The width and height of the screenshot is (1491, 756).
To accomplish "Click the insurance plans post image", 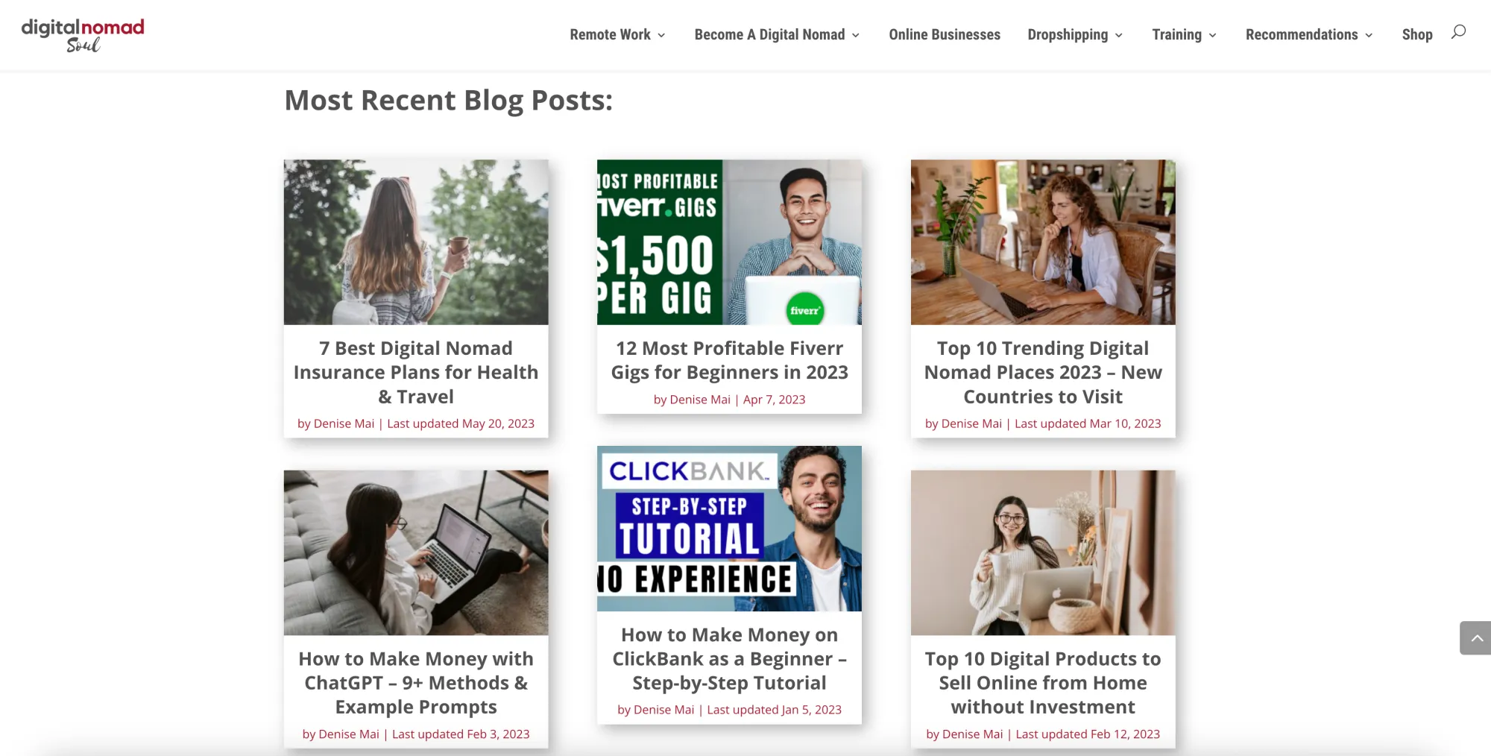I will tap(416, 242).
